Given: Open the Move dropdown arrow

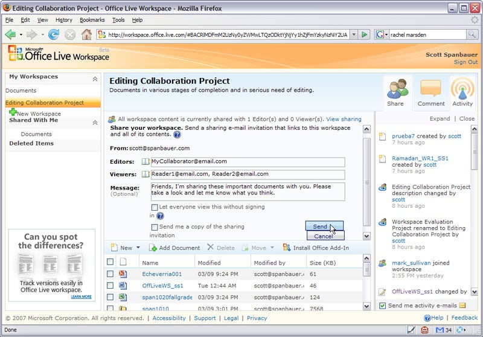Looking at the screenshot, I should (x=272, y=248).
